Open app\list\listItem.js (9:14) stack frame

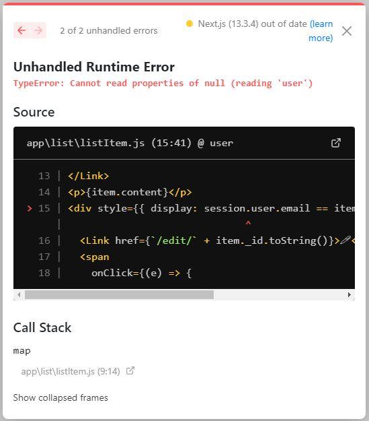coord(71,371)
